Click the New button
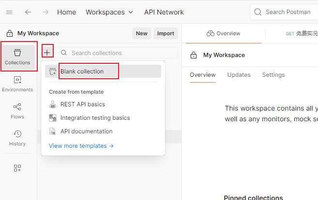This screenshot has width=318, height=200. 141,33
